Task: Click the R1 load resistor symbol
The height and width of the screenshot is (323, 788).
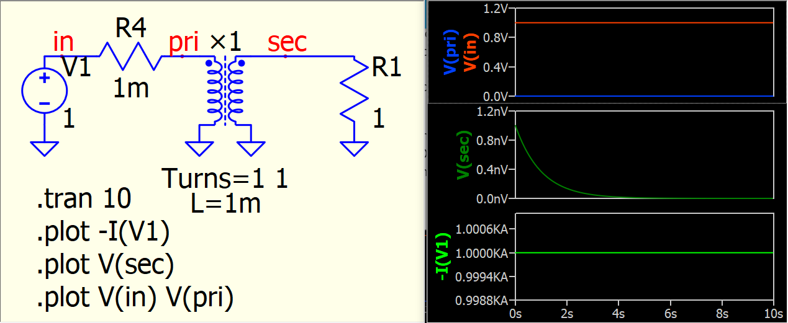Action: [354, 89]
